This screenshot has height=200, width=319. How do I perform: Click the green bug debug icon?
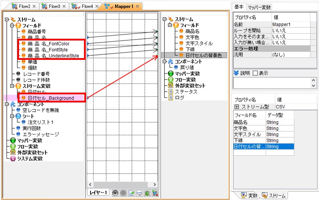pos(147,193)
